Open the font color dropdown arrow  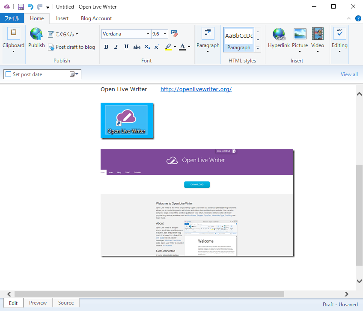(x=189, y=47)
